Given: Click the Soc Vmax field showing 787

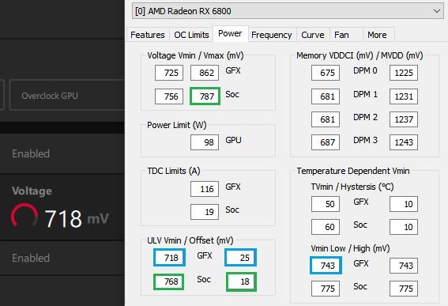Looking at the screenshot, I should (x=205, y=96).
